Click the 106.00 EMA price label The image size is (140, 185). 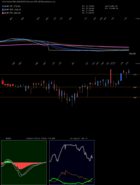pos(132,54)
